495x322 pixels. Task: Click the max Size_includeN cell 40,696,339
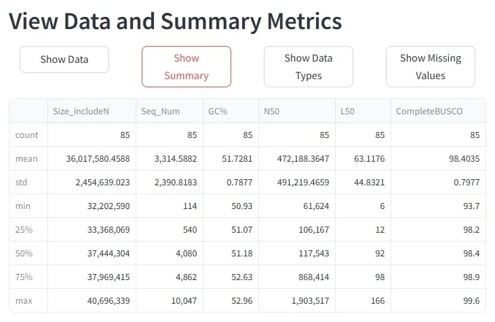pyautogui.click(x=98, y=301)
